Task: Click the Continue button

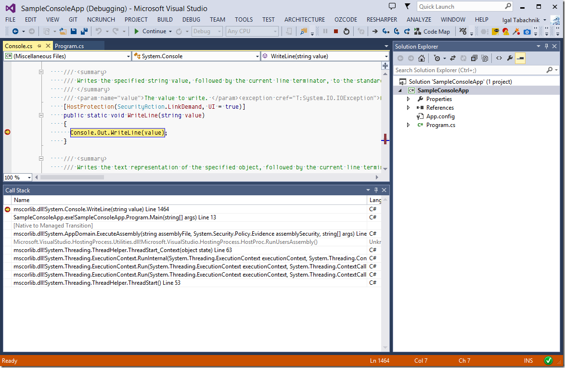Action: (150, 31)
